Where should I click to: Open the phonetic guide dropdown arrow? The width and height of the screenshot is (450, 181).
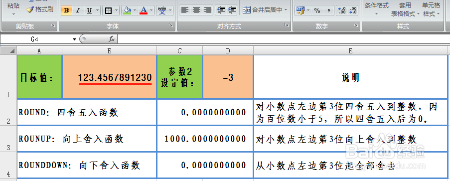(x=170, y=10)
